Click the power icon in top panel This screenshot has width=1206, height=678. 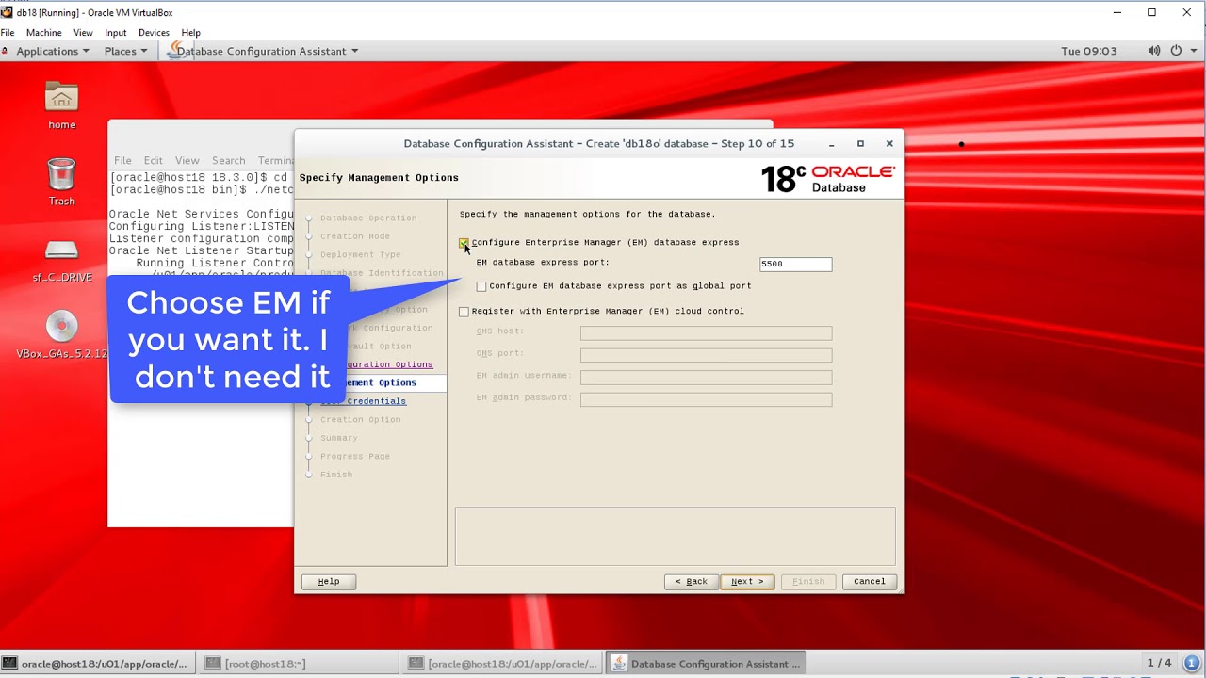(1176, 51)
